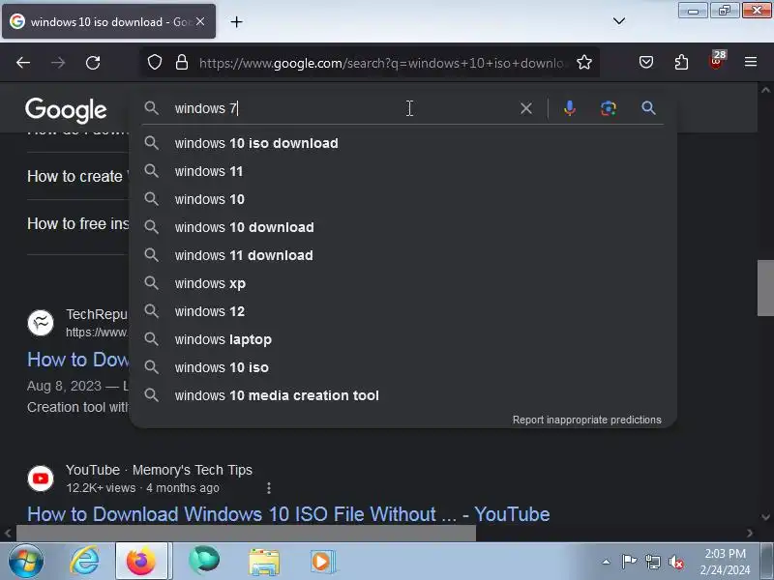
Task: Reload the current page
Action: pos(93,63)
